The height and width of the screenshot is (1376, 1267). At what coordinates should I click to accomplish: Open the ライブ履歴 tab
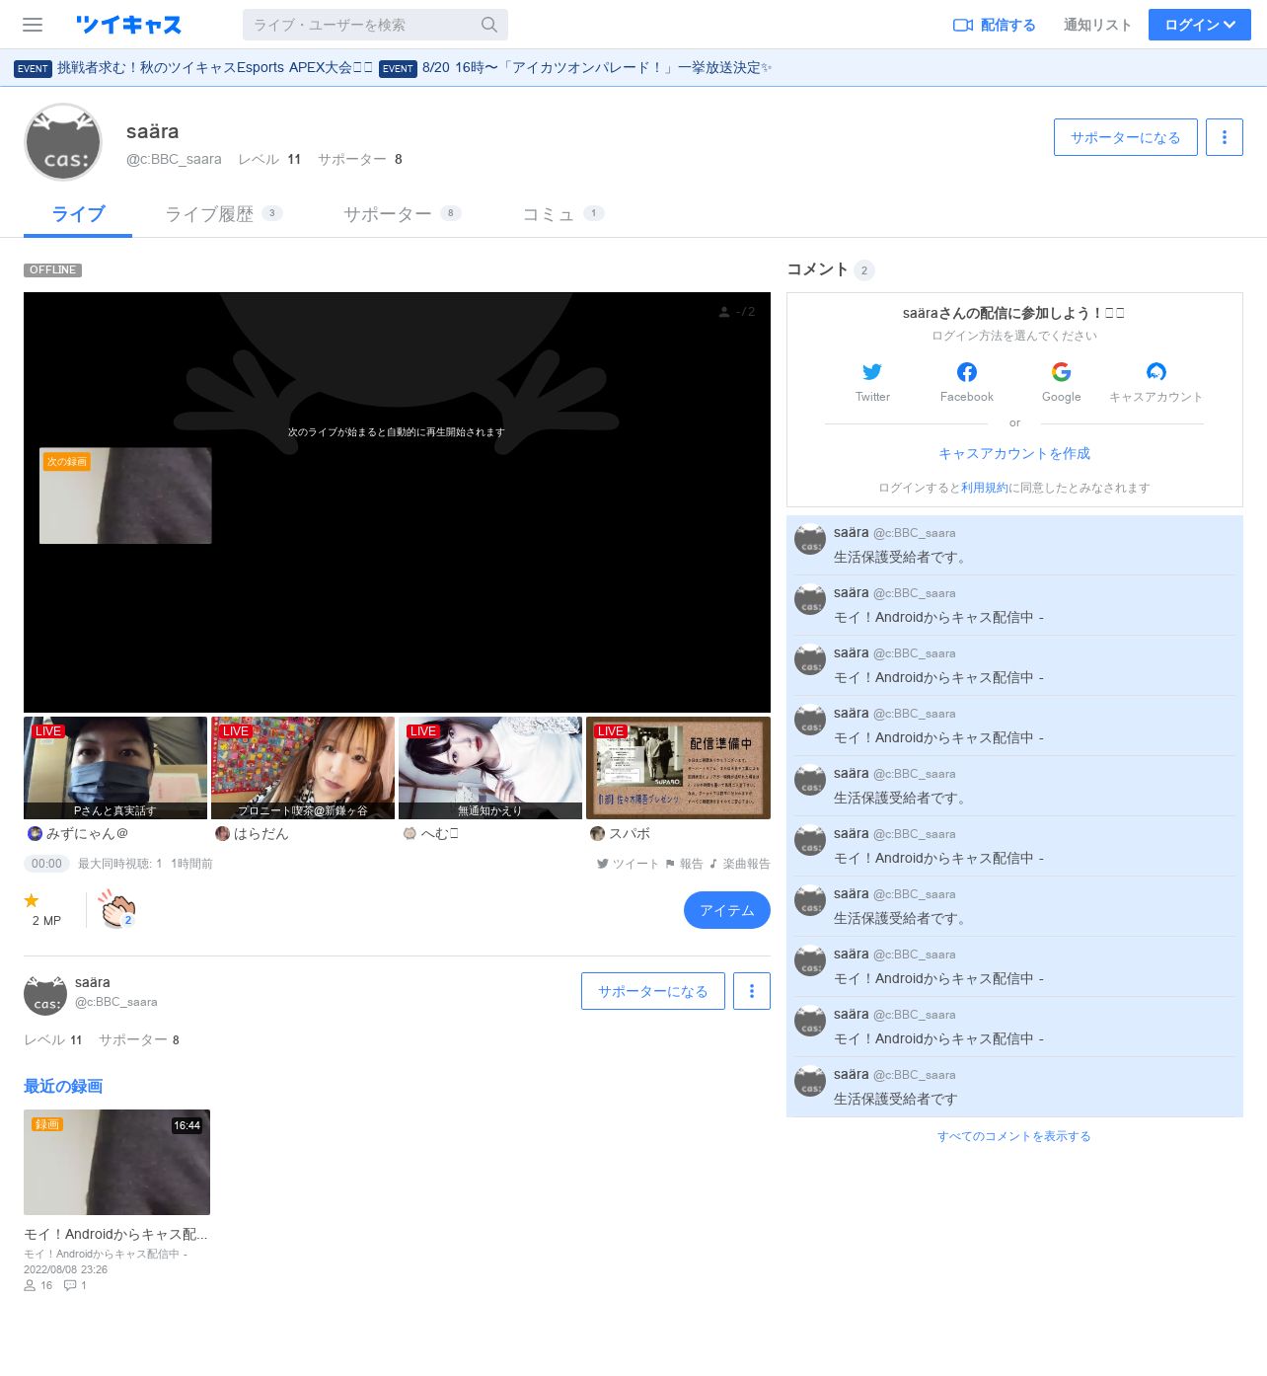click(x=224, y=214)
